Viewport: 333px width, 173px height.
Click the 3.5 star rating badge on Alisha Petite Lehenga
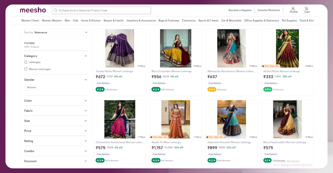[x=268, y=89]
